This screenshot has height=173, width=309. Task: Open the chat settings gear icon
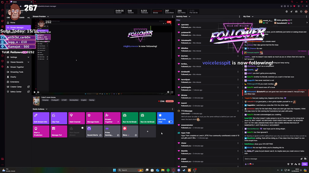(x=299, y=164)
